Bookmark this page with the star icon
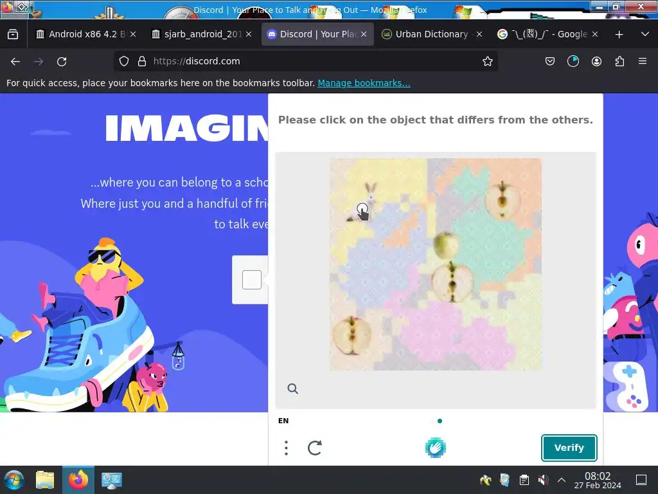This screenshot has width=658, height=494. pos(487,61)
